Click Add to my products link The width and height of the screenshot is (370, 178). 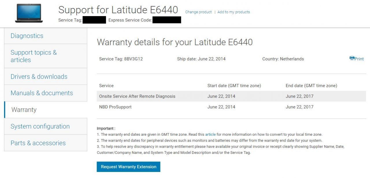click(234, 12)
